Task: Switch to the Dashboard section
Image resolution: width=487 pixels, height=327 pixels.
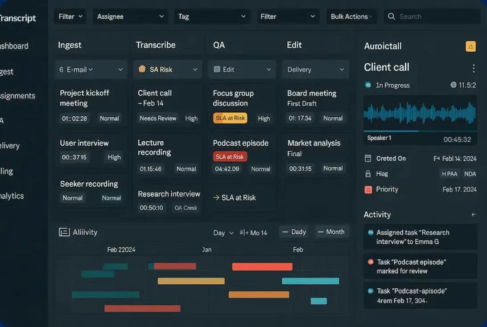Action: 13,46
